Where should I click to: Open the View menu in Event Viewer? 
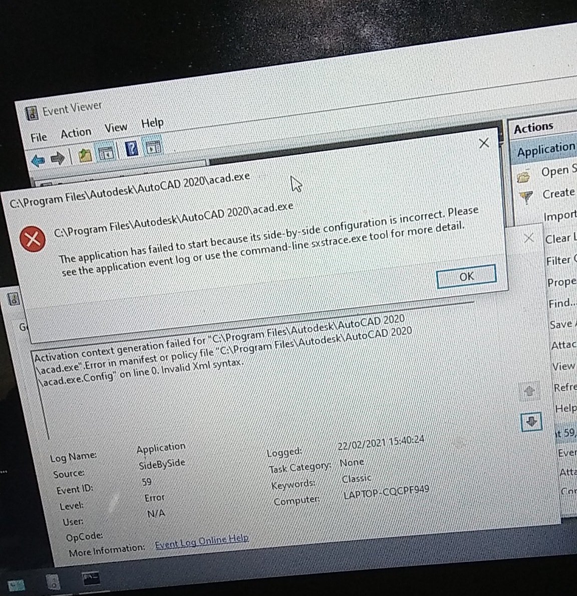116,128
